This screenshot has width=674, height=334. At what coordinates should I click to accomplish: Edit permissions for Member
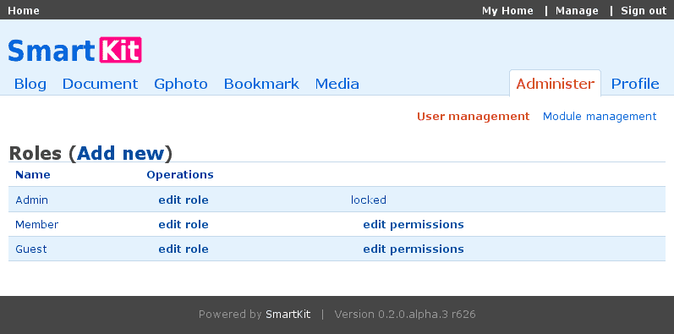tap(414, 225)
